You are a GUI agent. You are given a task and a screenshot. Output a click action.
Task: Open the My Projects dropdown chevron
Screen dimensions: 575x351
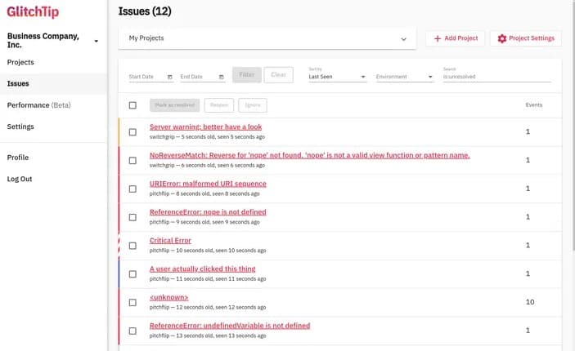[x=403, y=39]
